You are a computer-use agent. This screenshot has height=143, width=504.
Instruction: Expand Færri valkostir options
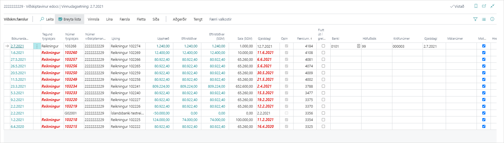pyautogui.click(x=220, y=19)
